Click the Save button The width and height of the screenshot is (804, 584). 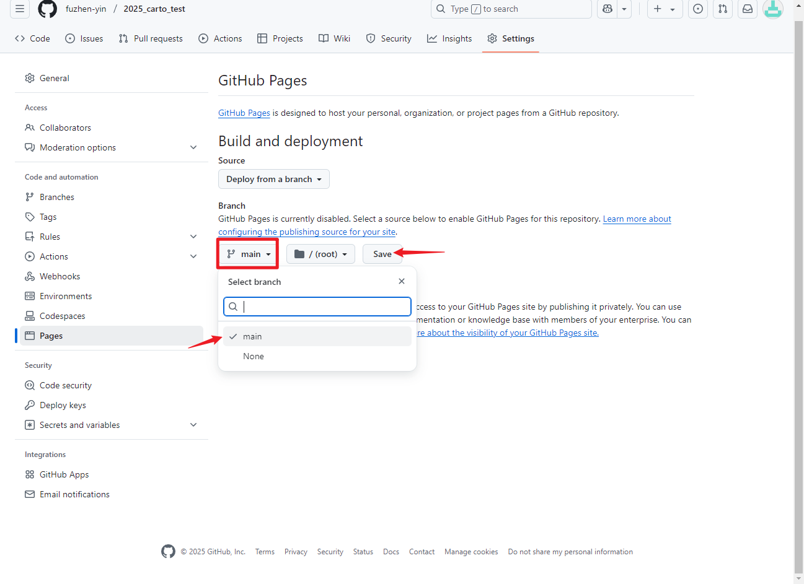pyautogui.click(x=382, y=254)
